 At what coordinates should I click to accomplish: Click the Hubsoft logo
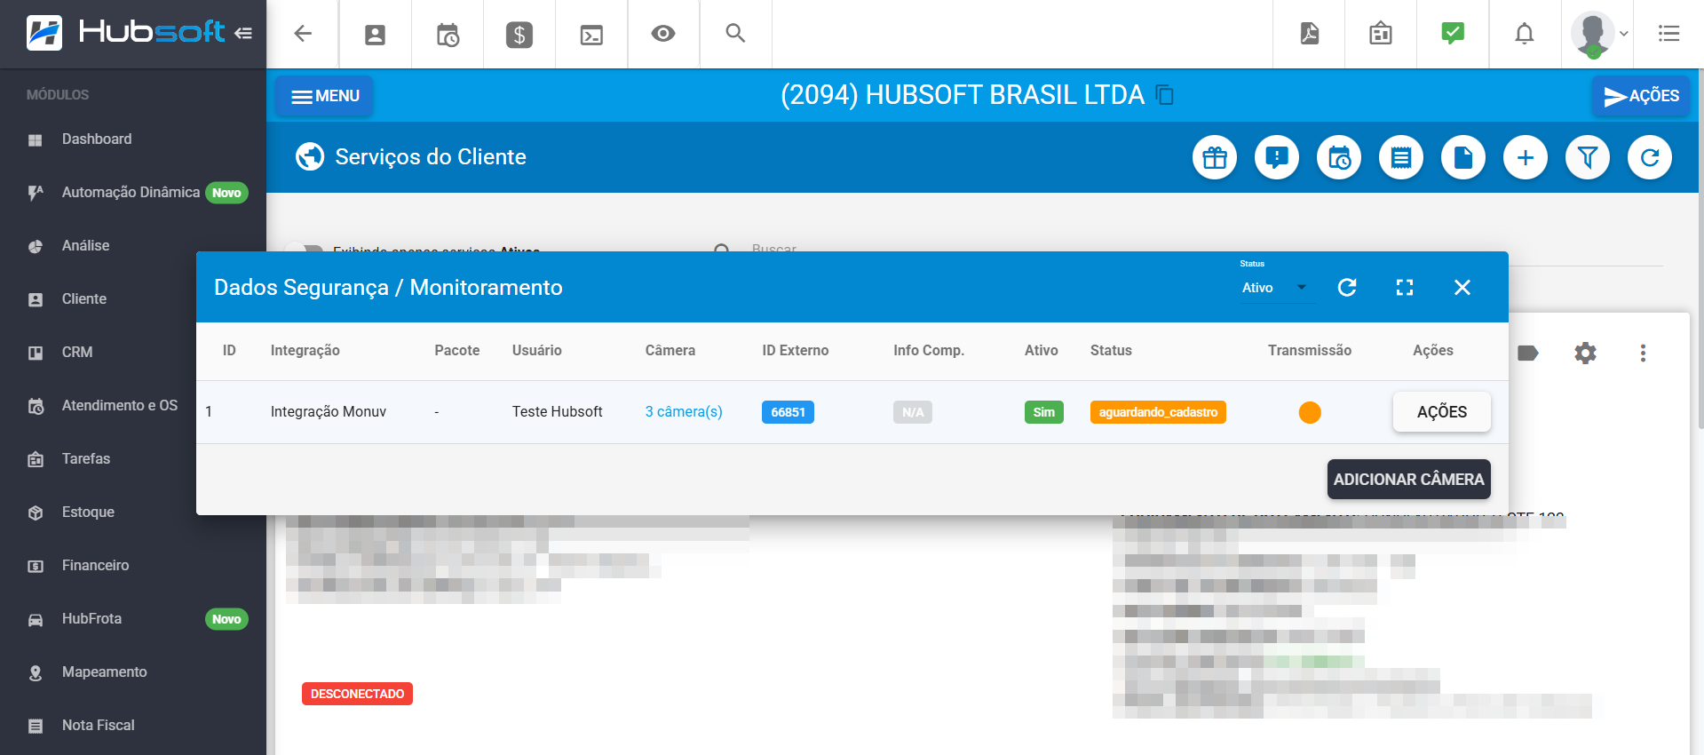coord(125,33)
